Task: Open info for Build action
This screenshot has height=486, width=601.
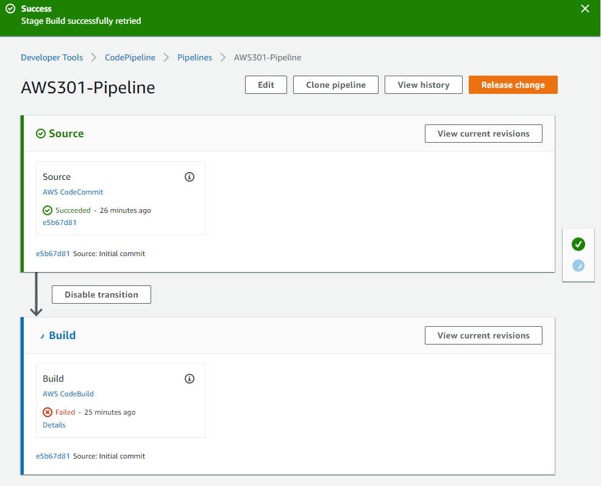Action: (x=190, y=379)
